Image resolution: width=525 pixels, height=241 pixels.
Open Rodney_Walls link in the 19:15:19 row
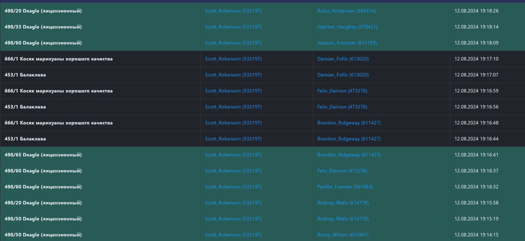[x=342, y=219]
